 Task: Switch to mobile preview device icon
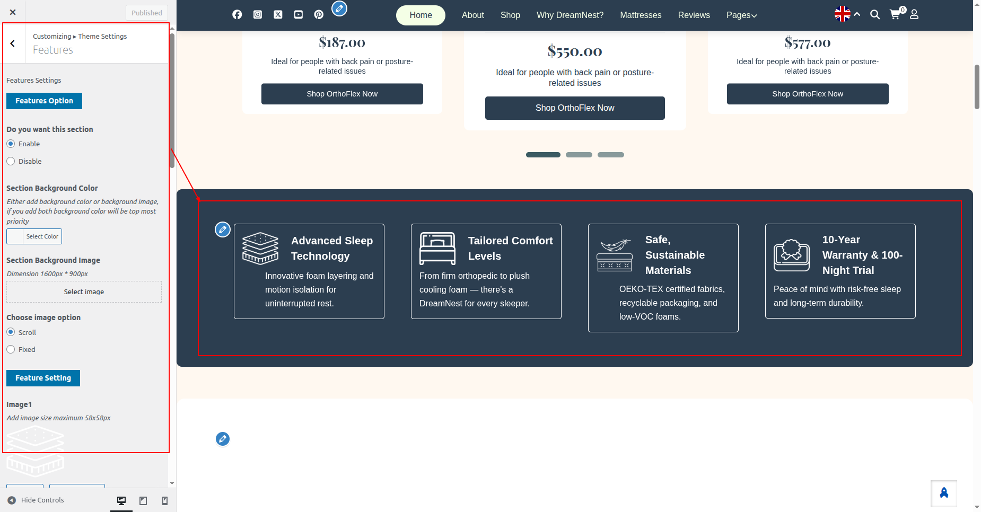click(165, 501)
